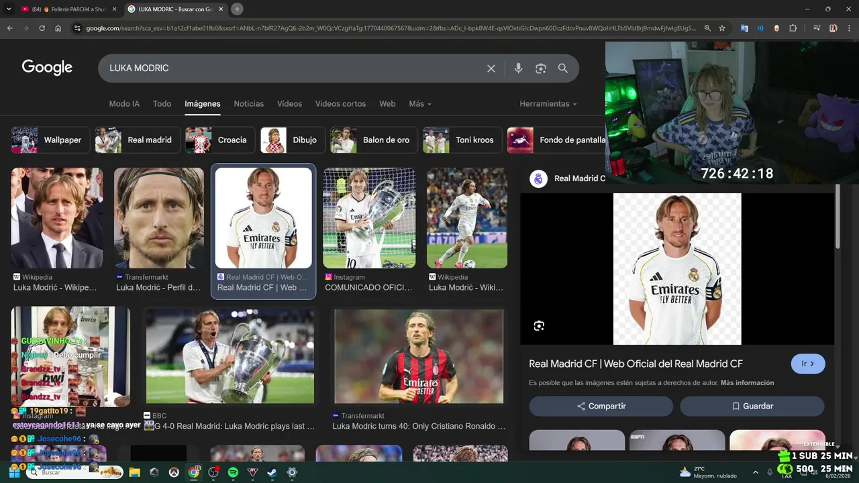Click the Compartir share button
The image size is (859, 483).
pyautogui.click(x=601, y=406)
